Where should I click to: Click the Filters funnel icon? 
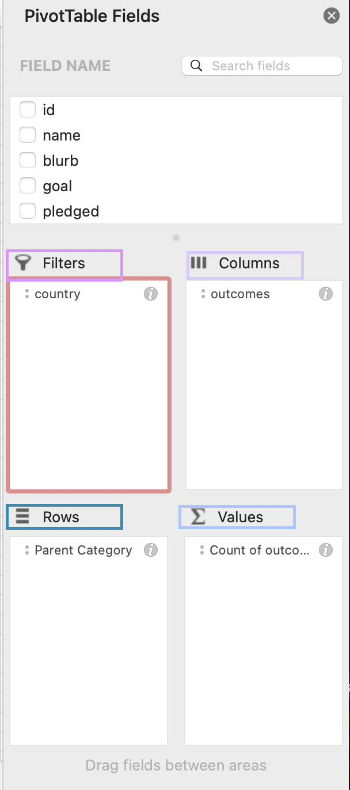(x=22, y=263)
